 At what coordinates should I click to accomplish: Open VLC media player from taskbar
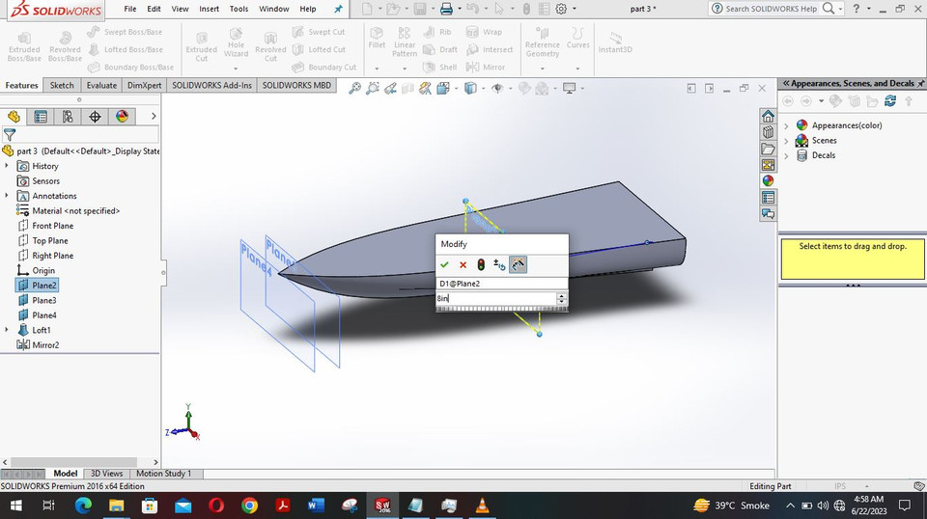click(482, 505)
